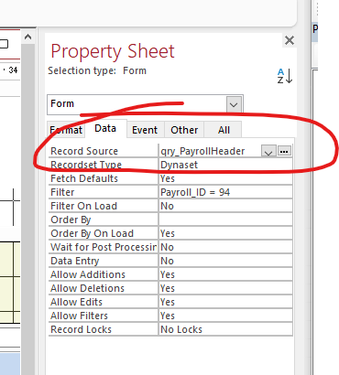
Task: Select Order By On Load Yes value
Action: (x=225, y=233)
